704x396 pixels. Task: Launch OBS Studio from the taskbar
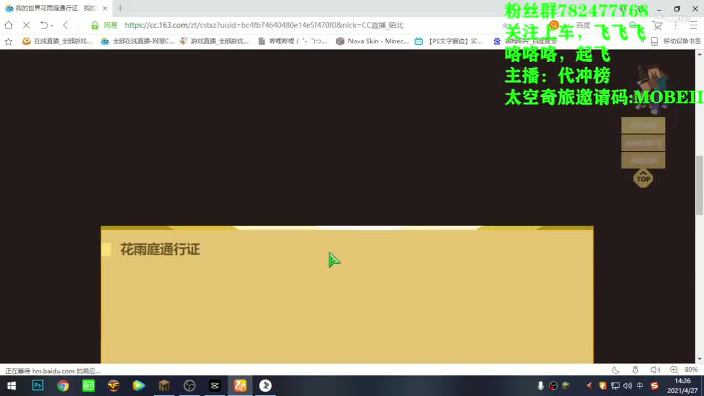(189, 386)
